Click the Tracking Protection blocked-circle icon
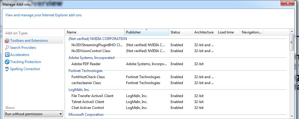The image size is (299, 119). coord(7,62)
